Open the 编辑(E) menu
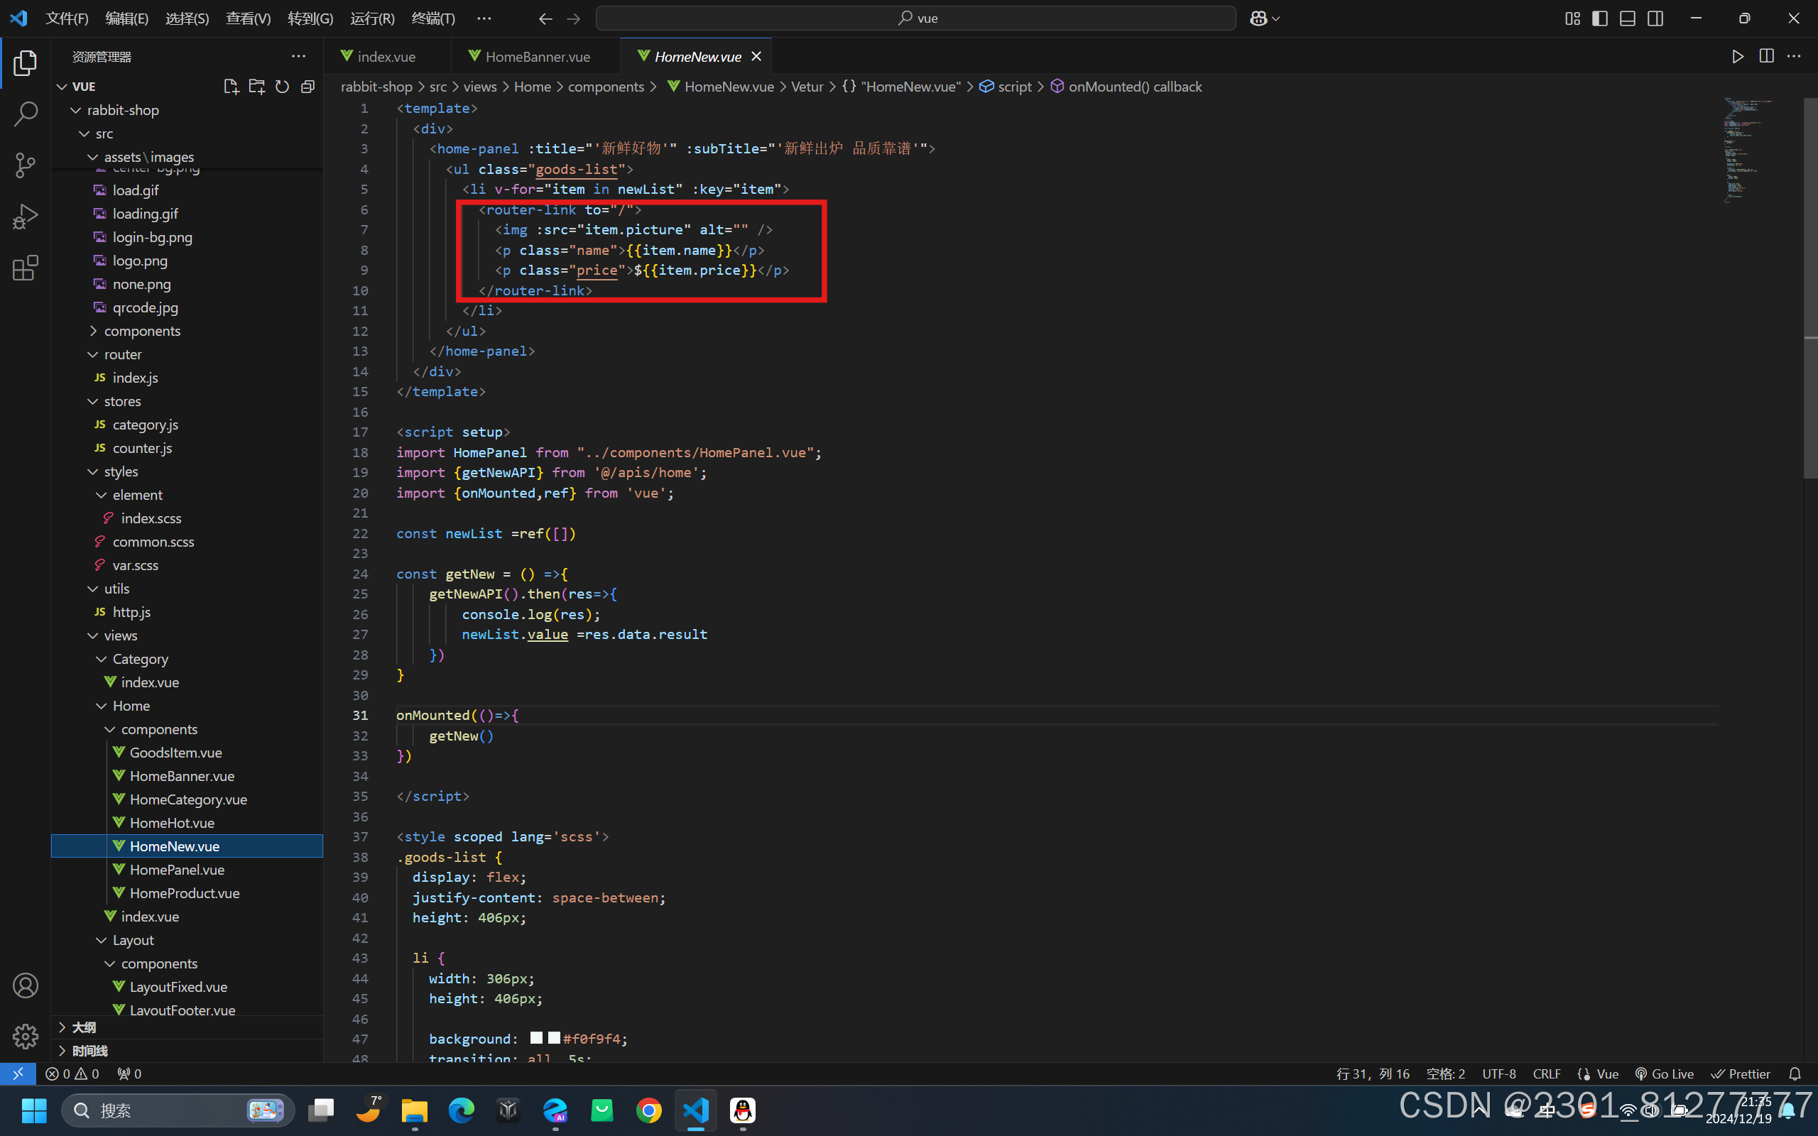Image resolution: width=1818 pixels, height=1136 pixels. point(127,18)
